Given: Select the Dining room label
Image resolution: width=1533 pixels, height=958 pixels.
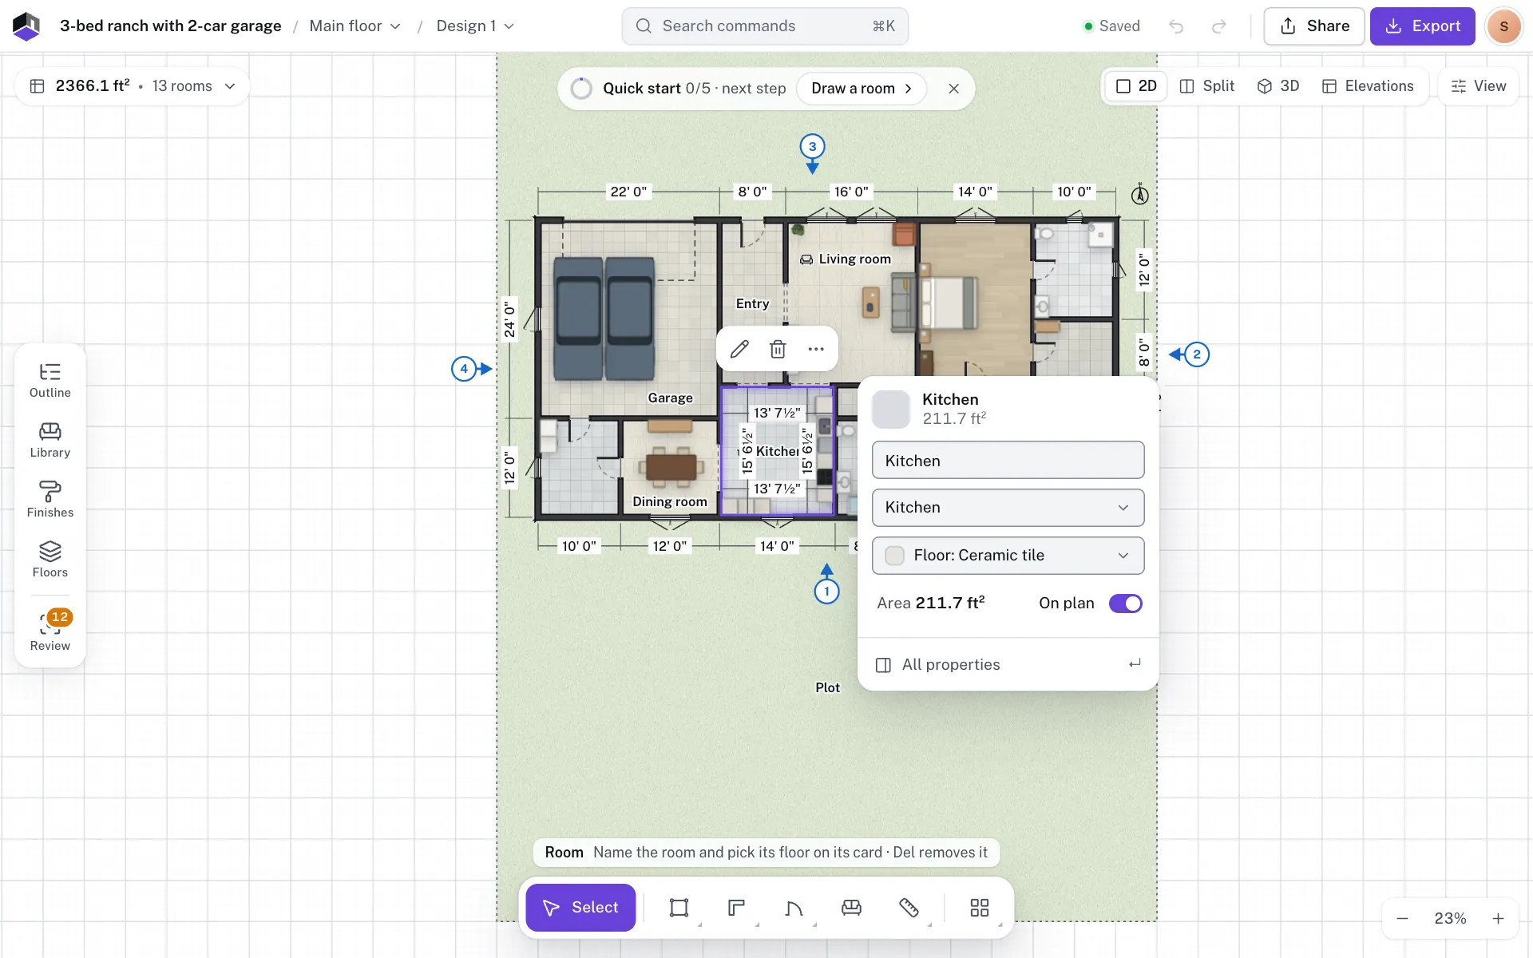Looking at the screenshot, I should (670, 502).
